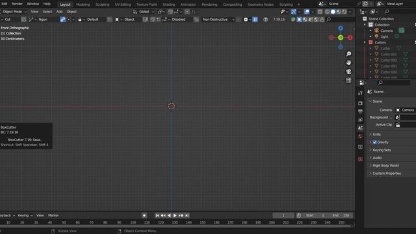Toggle X-ray view button
This screenshot has width=416, height=234.
pos(320,12)
